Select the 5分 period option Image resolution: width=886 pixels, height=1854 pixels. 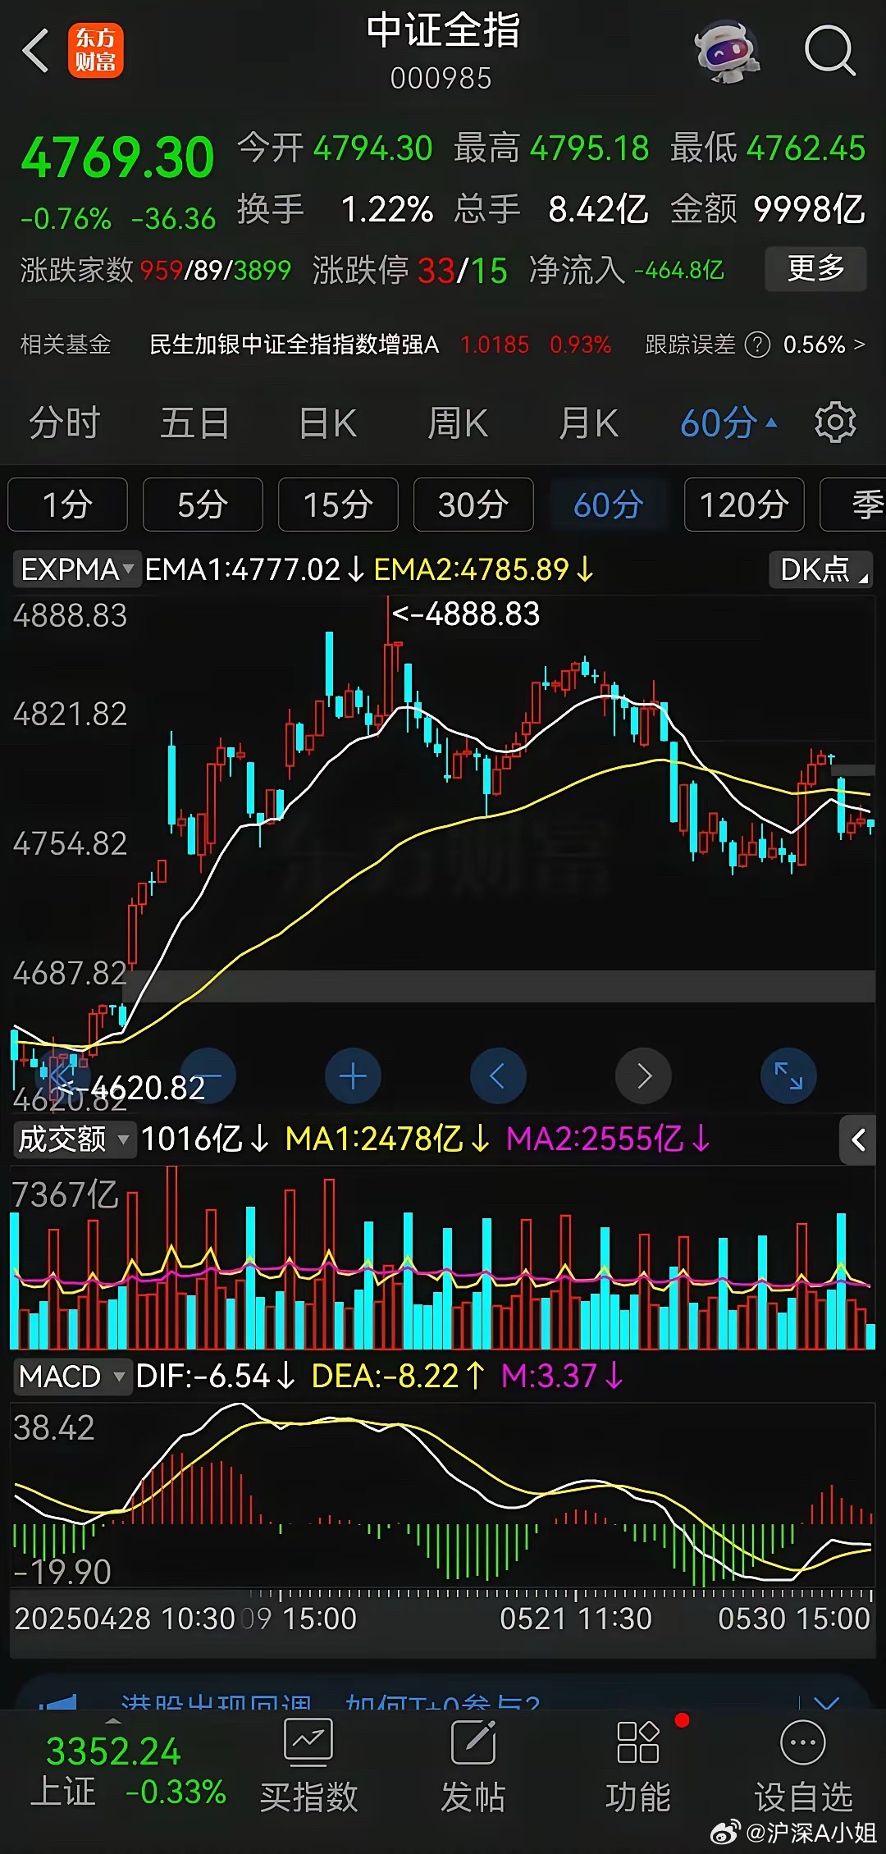click(x=203, y=505)
